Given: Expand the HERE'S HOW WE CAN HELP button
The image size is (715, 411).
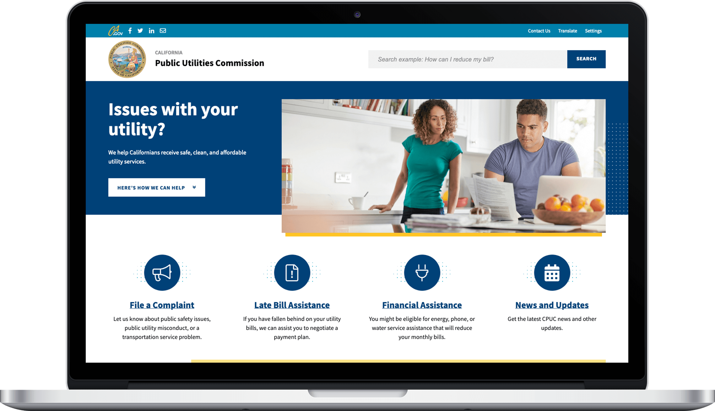Looking at the screenshot, I should coord(156,187).
